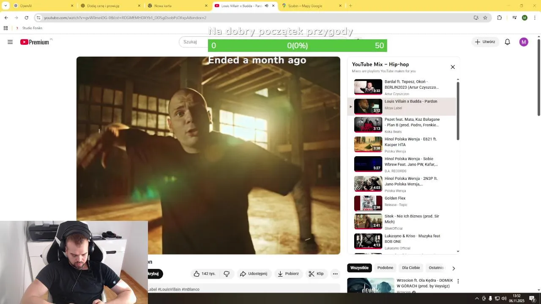Select the Ostatnio filter chip
Image resolution: width=541 pixels, height=304 pixels.
[x=436, y=268]
